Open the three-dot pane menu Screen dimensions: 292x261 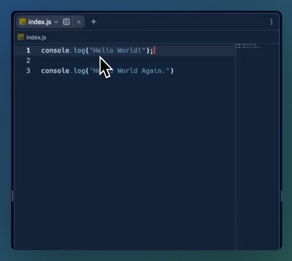coord(271,22)
